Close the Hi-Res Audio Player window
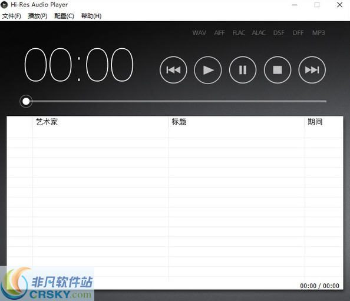Screen dimensions: 350x301 (x=340, y=5)
